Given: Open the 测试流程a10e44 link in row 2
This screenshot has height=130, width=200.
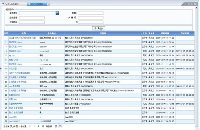Looking at the screenshot, I should coord(15,42).
